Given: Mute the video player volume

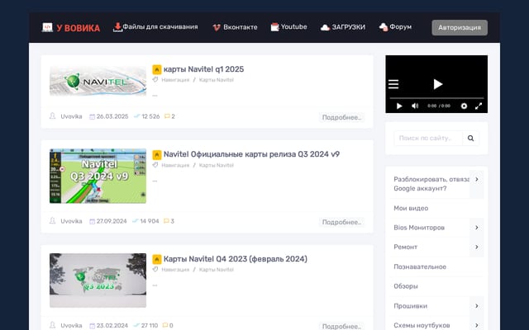Looking at the screenshot, I should pyautogui.click(x=415, y=106).
